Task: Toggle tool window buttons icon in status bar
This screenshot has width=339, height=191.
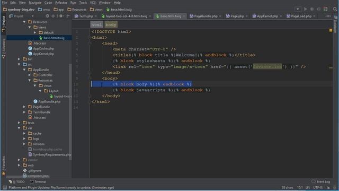Action: click(4, 187)
